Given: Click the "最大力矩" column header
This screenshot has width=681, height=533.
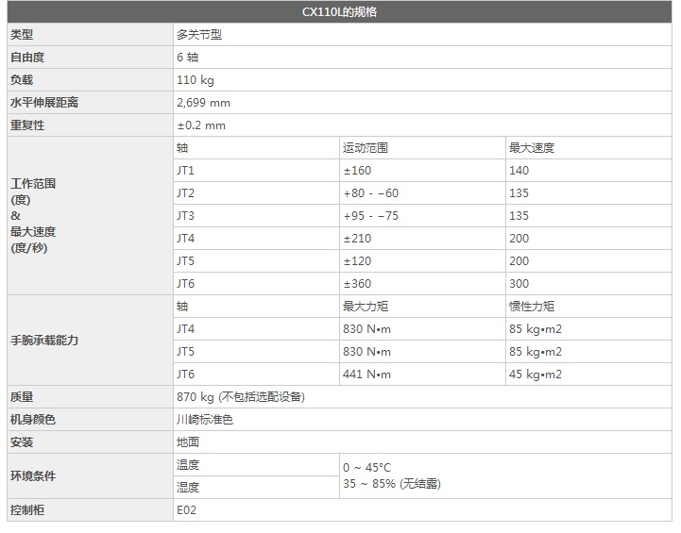Looking at the screenshot, I should [366, 307].
